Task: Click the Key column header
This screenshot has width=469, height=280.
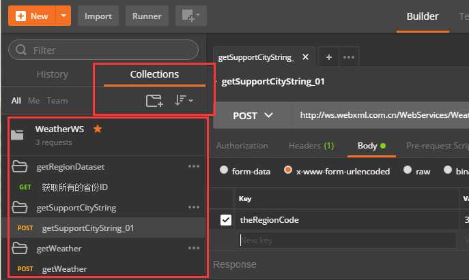Action: tap(245, 199)
